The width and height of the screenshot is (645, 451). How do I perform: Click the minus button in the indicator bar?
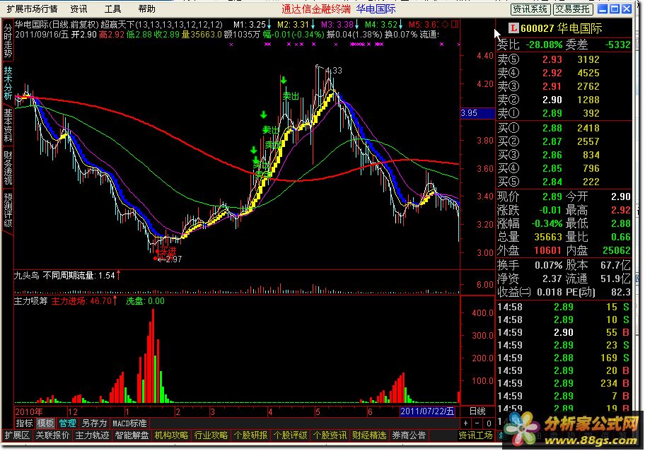[x=477, y=423]
